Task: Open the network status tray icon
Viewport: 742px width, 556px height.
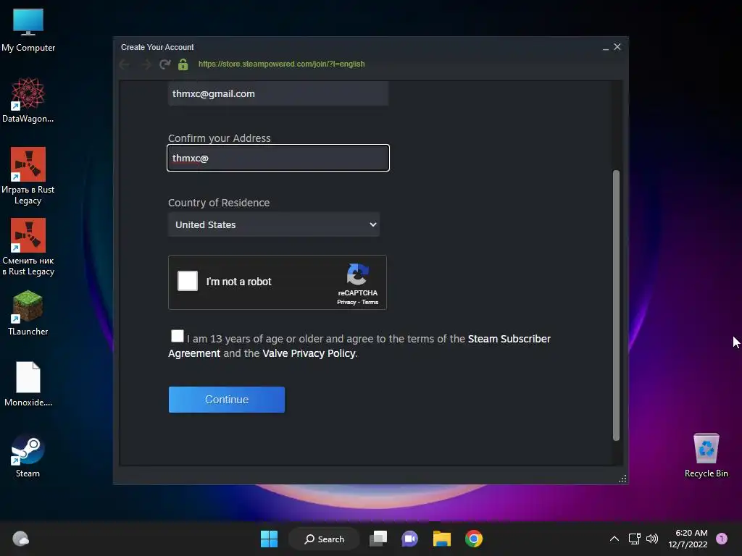Action: tap(634, 539)
